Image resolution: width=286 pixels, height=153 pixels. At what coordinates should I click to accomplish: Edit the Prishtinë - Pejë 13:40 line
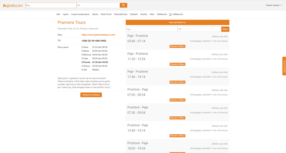pyautogui.click(x=177, y=136)
